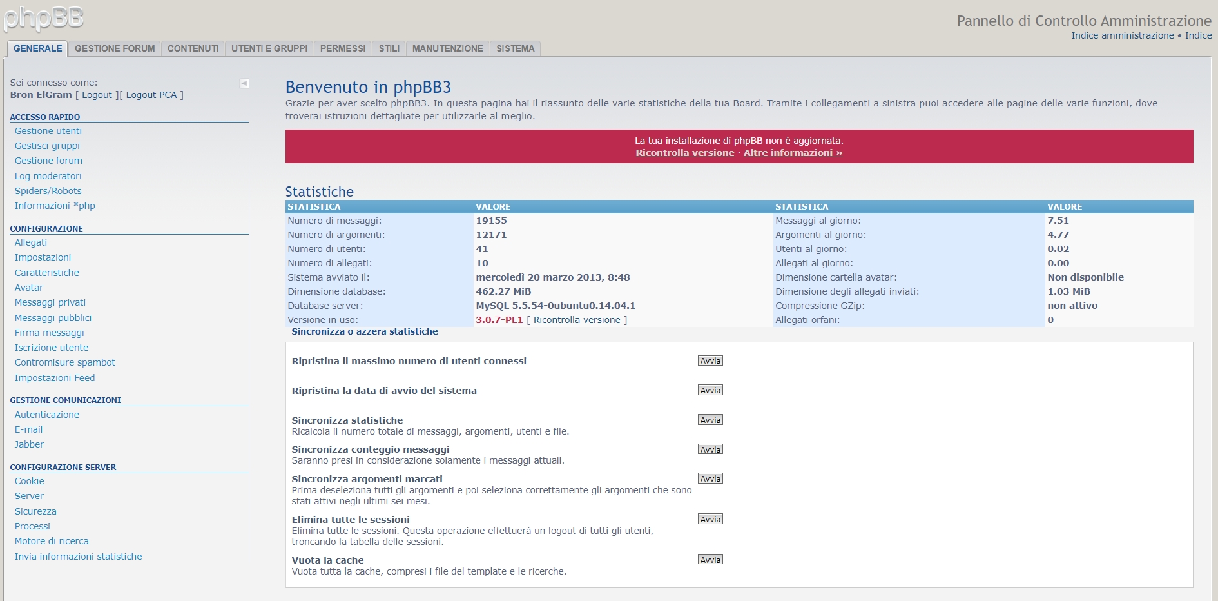
Task: Switch to MANUTENZIONE tab
Action: coord(448,48)
